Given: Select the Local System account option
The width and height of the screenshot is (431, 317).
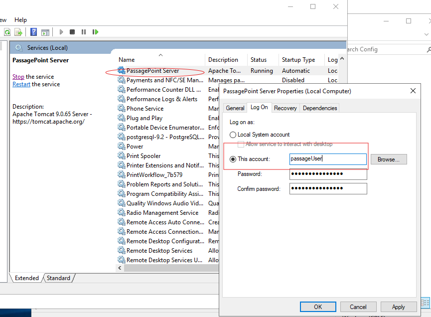Looking at the screenshot, I should 233,135.
